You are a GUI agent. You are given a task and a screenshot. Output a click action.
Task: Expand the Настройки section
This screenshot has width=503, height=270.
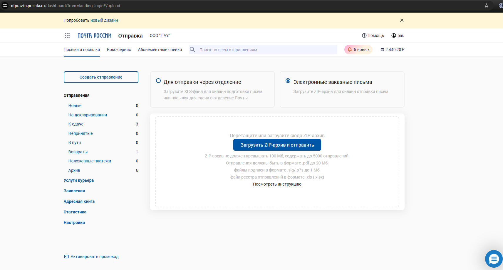tap(74, 223)
